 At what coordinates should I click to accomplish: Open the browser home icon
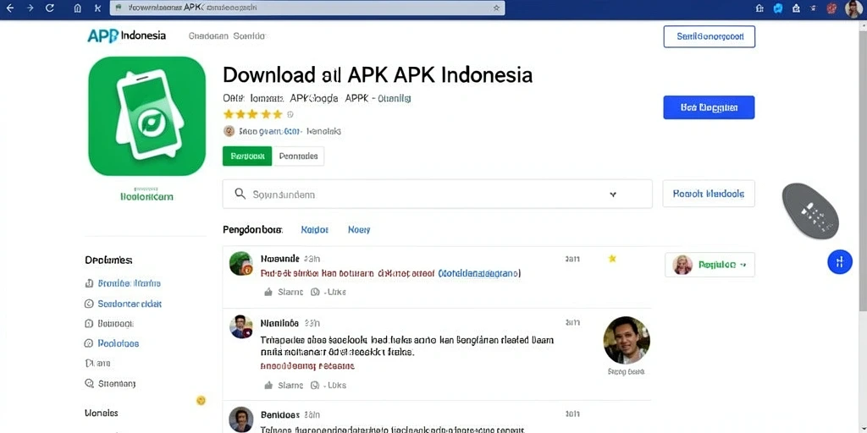(x=78, y=8)
